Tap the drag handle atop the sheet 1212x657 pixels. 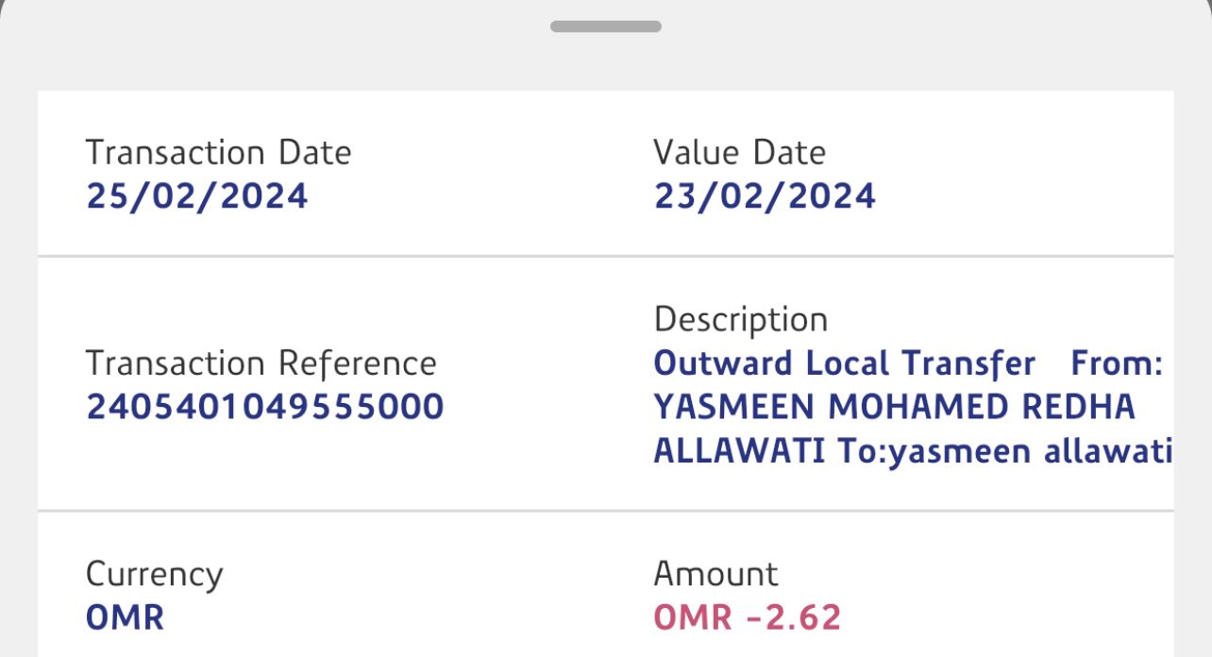coord(605,26)
